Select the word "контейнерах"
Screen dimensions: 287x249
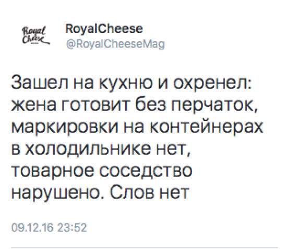207,127
